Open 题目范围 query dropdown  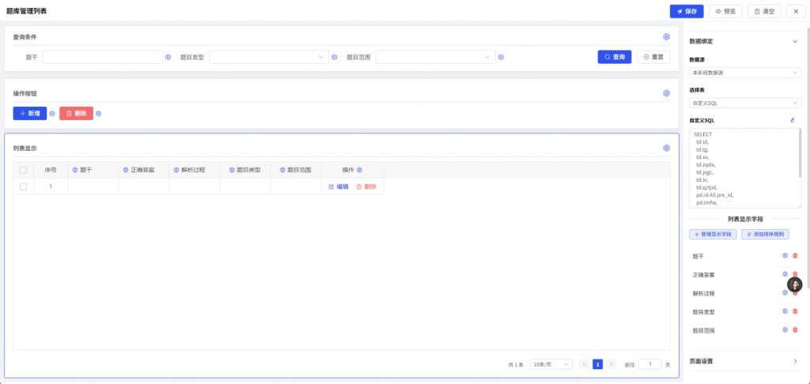click(x=436, y=58)
